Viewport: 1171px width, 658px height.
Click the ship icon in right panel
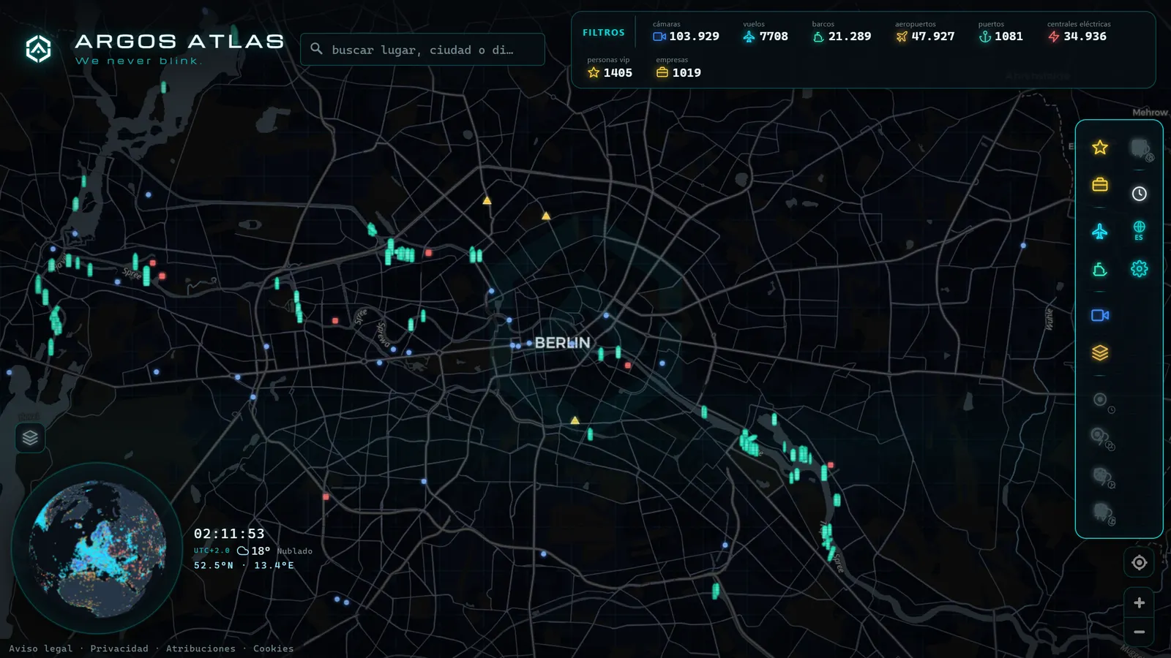click(1100, 270)
